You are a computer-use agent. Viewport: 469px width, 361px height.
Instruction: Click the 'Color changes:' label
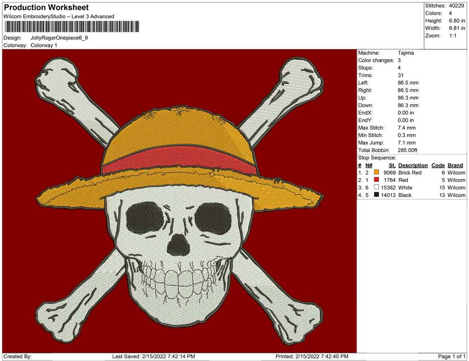pos(376,61)
